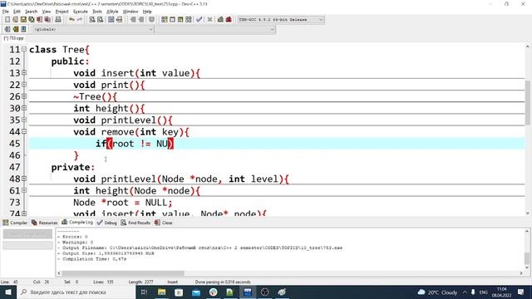Click the red Delete Profiling Information icon
This screenshot has height=299, width=532.
click(x=229, y=20)
